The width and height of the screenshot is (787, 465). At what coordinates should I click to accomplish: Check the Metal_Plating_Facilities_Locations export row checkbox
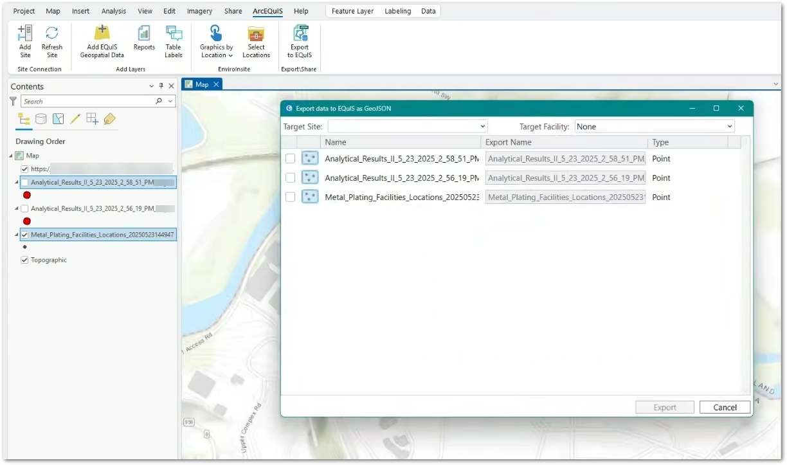point(290,197)
